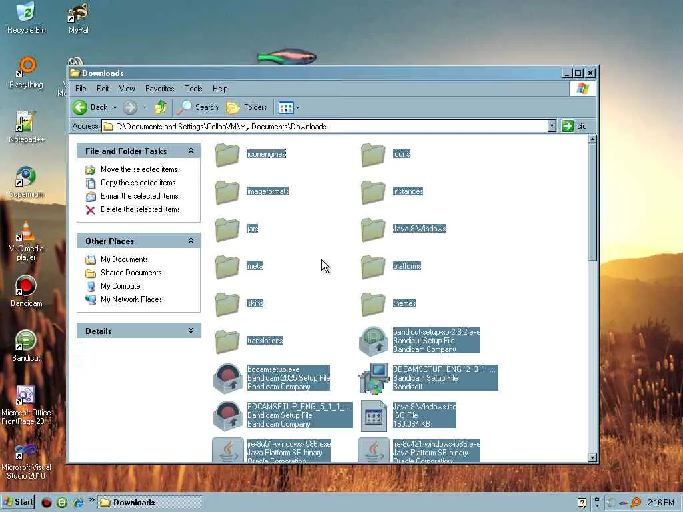683x512 pixels.
Task: Expand the Address bar dropdown
Action: tap(552, 126)
